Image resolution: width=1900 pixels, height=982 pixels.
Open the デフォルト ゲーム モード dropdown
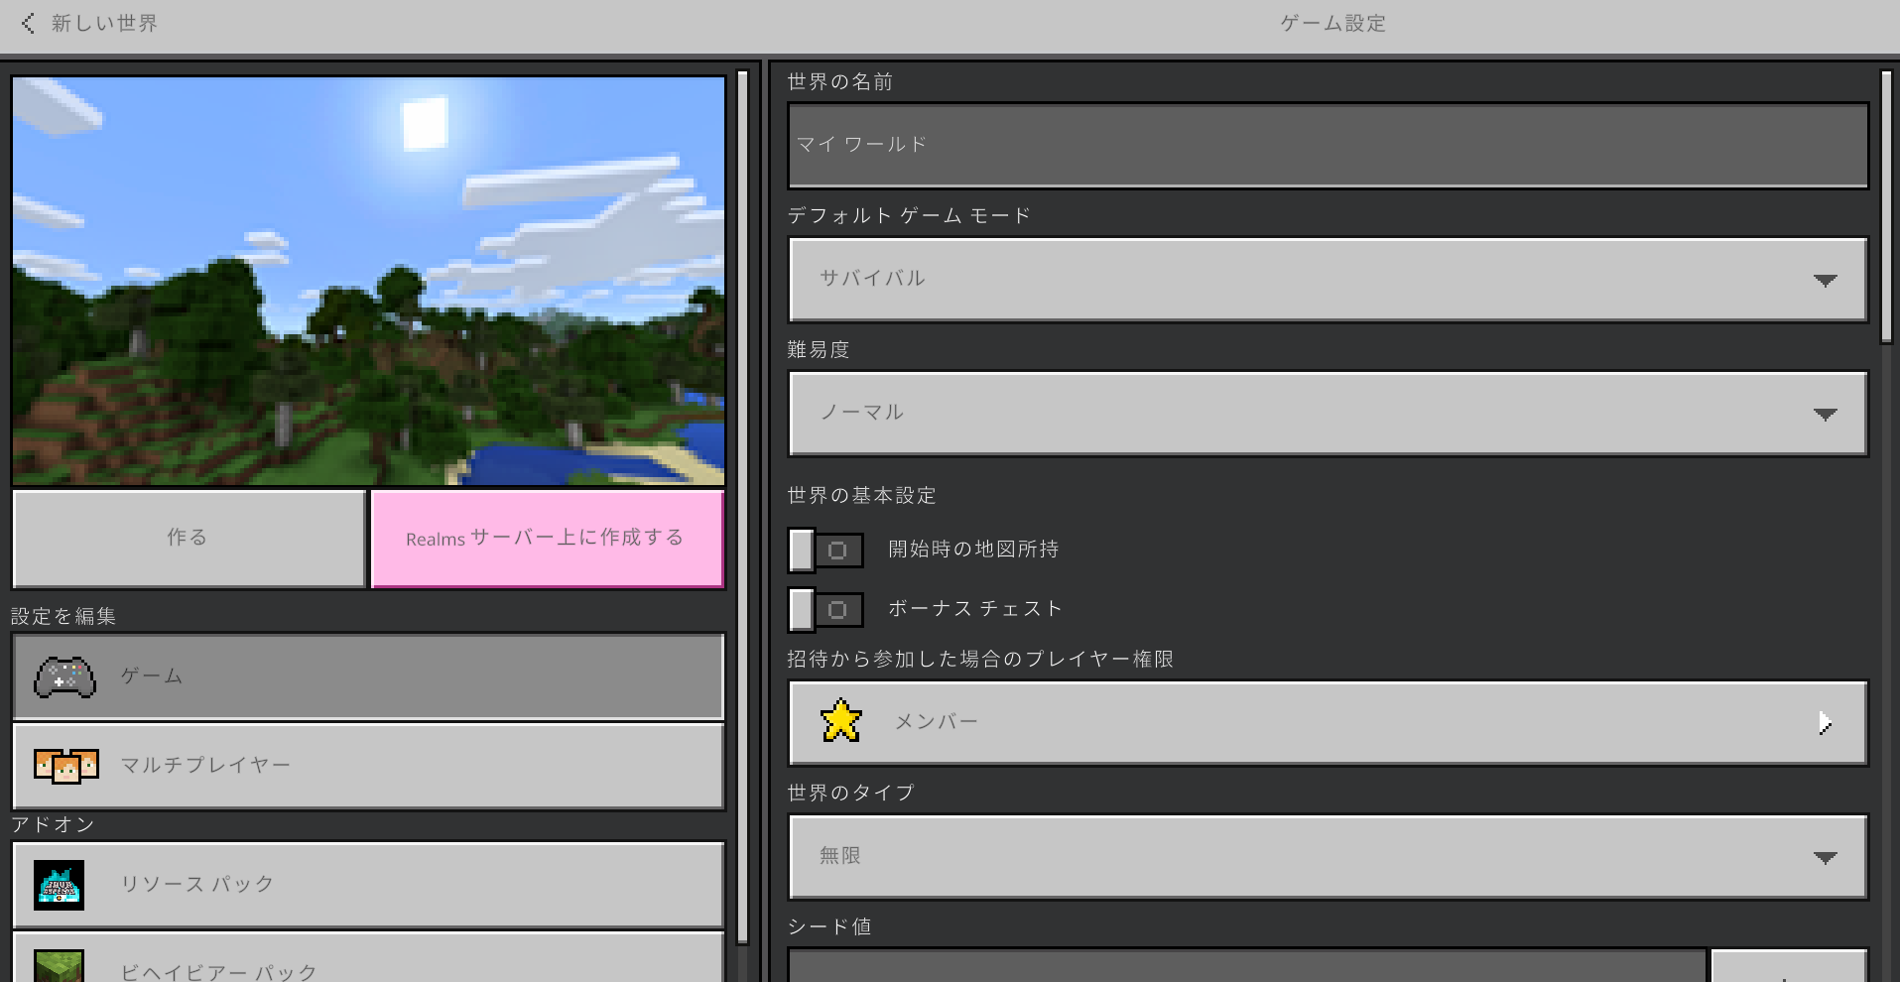click(1328, 280)
